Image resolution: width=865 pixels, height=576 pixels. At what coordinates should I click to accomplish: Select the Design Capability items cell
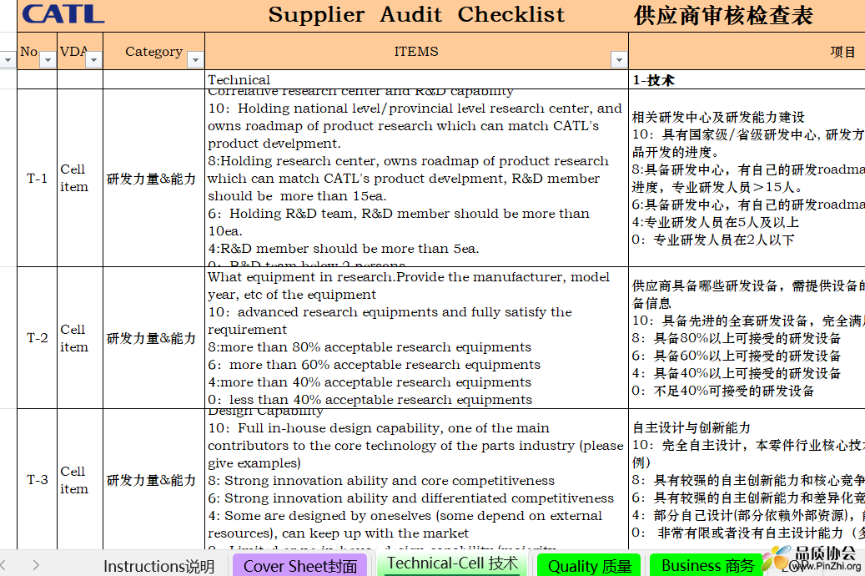[416, 479]
